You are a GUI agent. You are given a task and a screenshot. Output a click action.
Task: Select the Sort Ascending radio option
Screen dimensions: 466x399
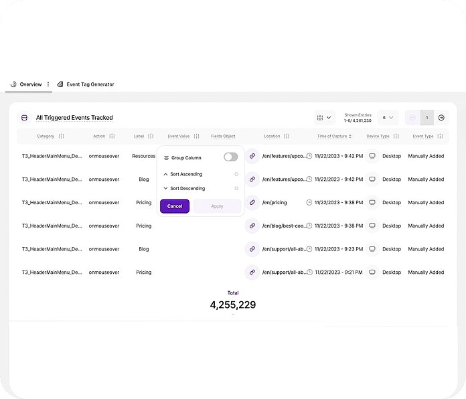pyautogui.click(x=236, y=174)
